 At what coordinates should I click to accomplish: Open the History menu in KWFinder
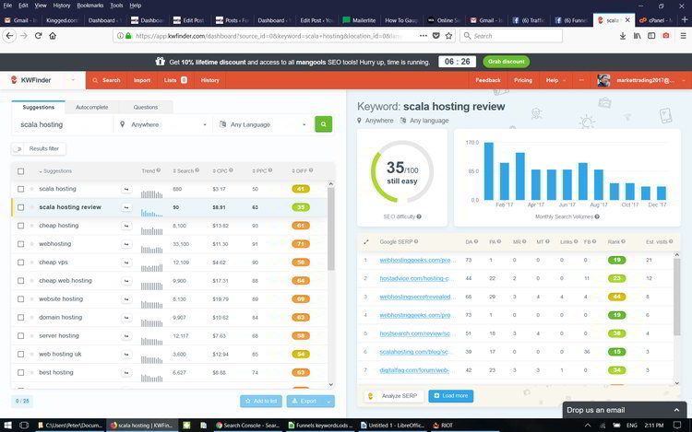tap(210, 80)
